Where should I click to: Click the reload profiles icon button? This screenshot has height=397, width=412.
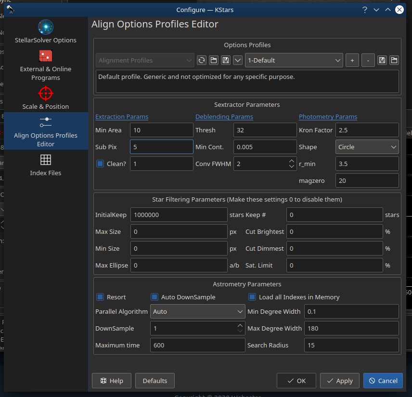click(x=202, y=60)
